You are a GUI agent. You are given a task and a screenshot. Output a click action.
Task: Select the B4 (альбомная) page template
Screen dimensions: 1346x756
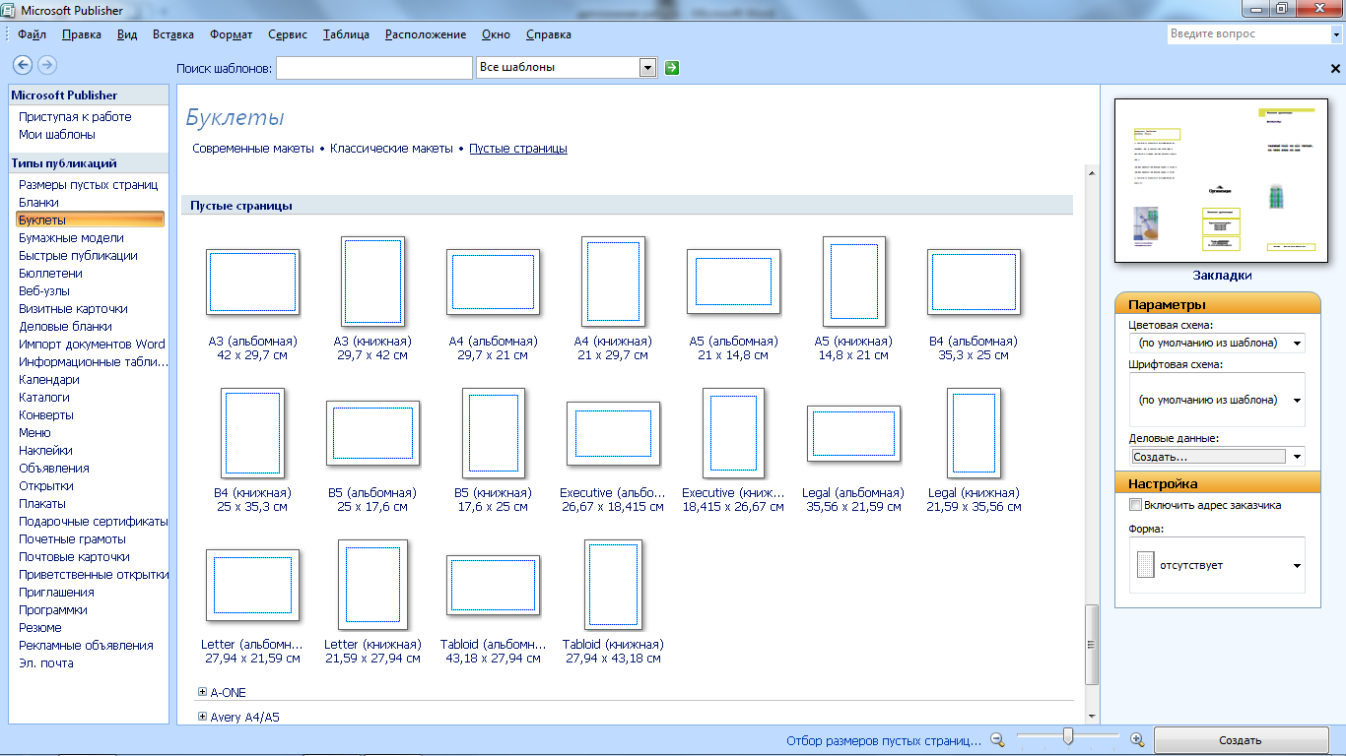tap(974, 282)
